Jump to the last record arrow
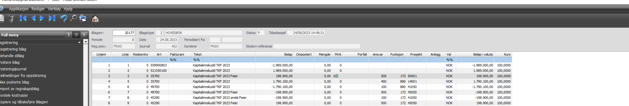 point(52,18)
